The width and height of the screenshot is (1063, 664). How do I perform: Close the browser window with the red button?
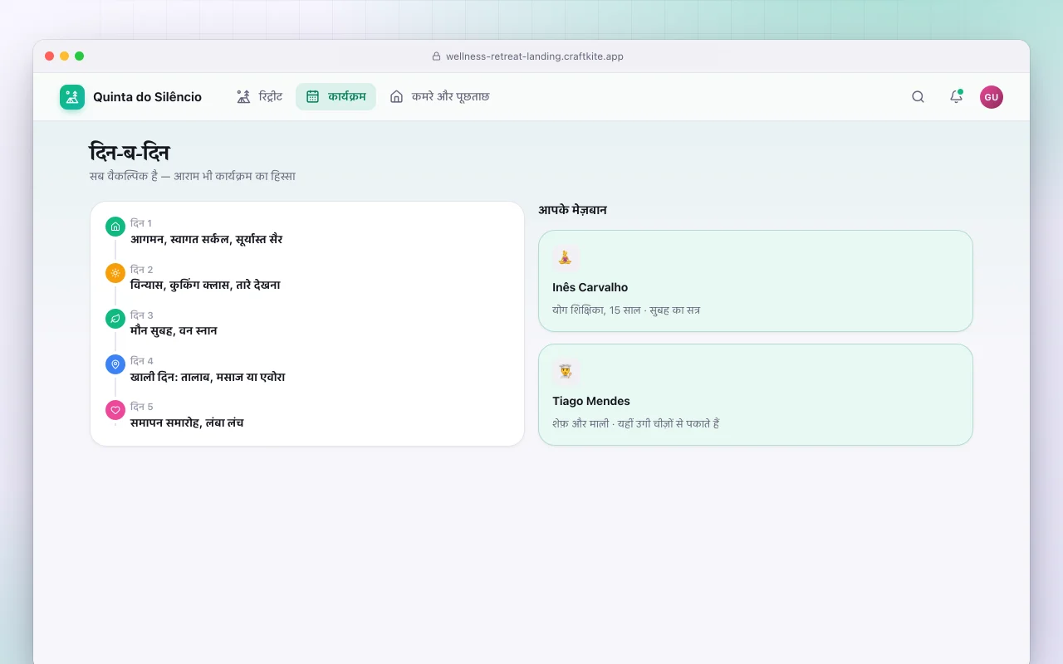(50, 56)
